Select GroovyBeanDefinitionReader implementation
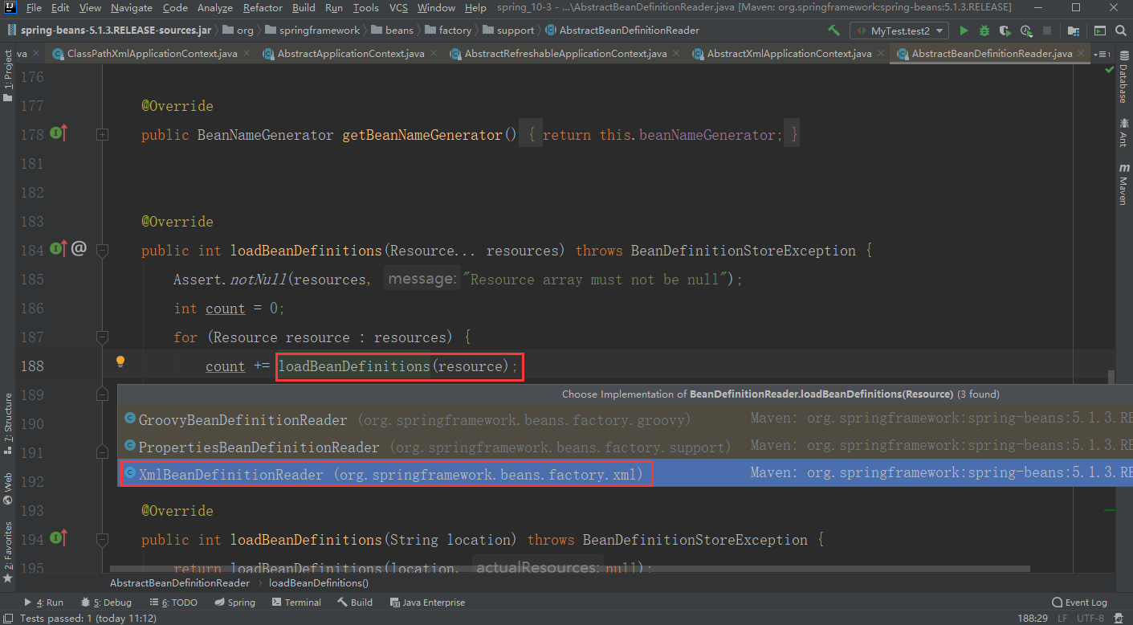1133x625 pixels. point(626,419)
